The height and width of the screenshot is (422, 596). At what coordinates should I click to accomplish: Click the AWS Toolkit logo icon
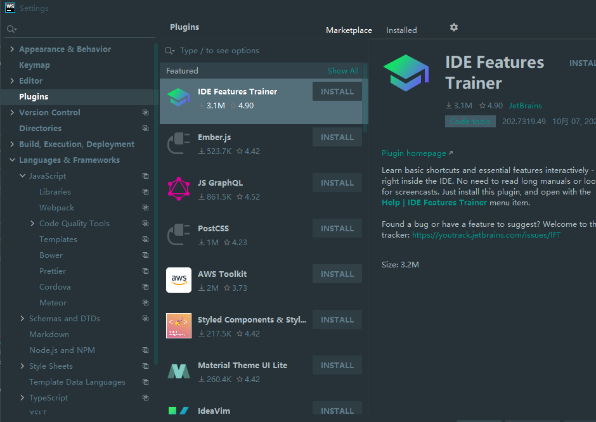179,280
